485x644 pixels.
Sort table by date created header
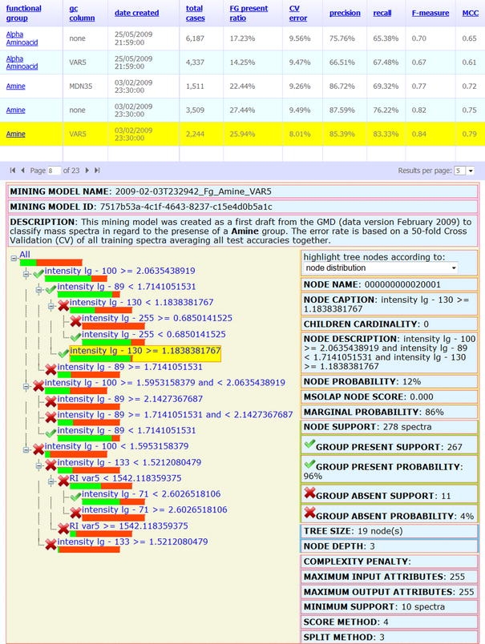[x=137, y=13]
